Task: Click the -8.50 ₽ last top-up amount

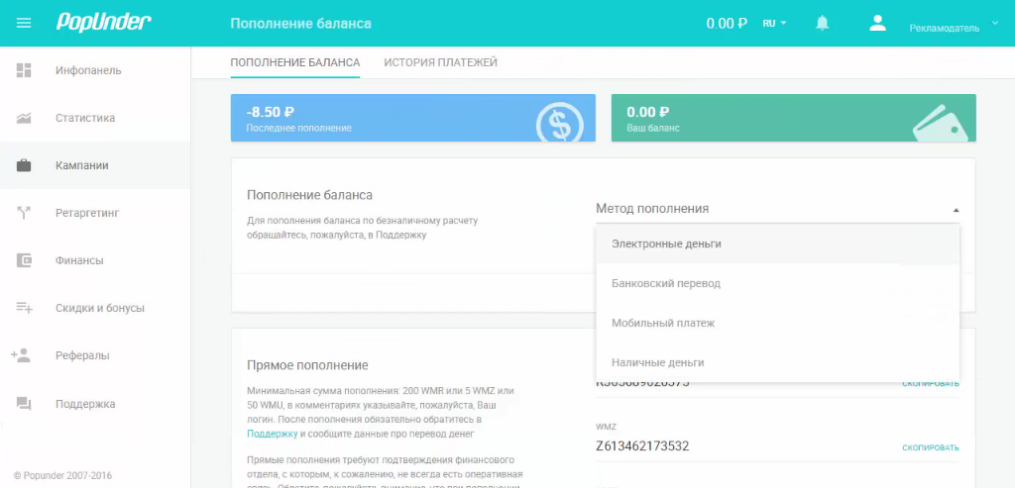Action: coord(271,112)
